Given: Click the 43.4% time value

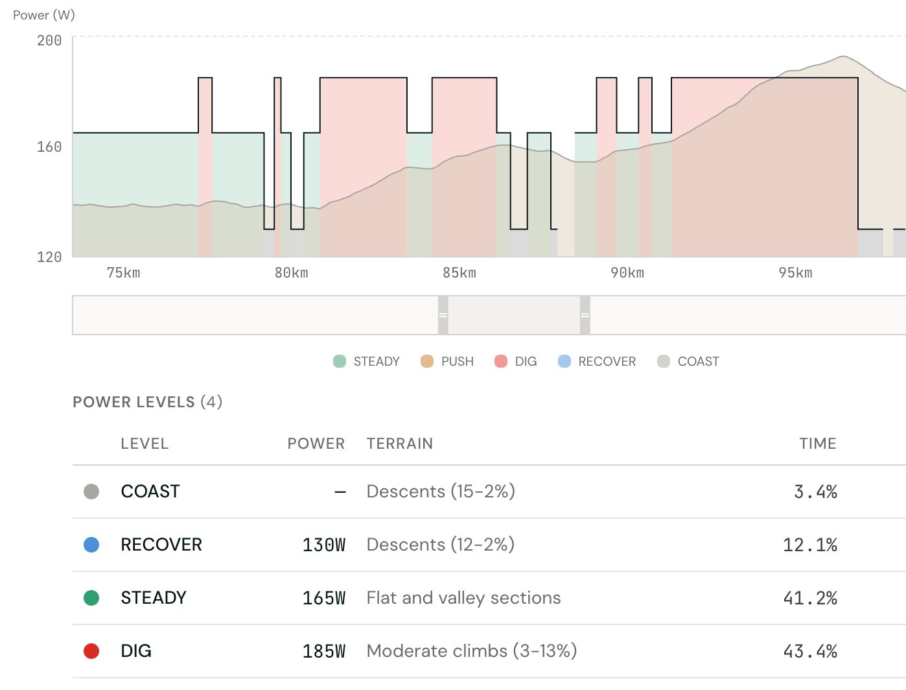Looking at the screenshot, I should click(x=810, y=651).
